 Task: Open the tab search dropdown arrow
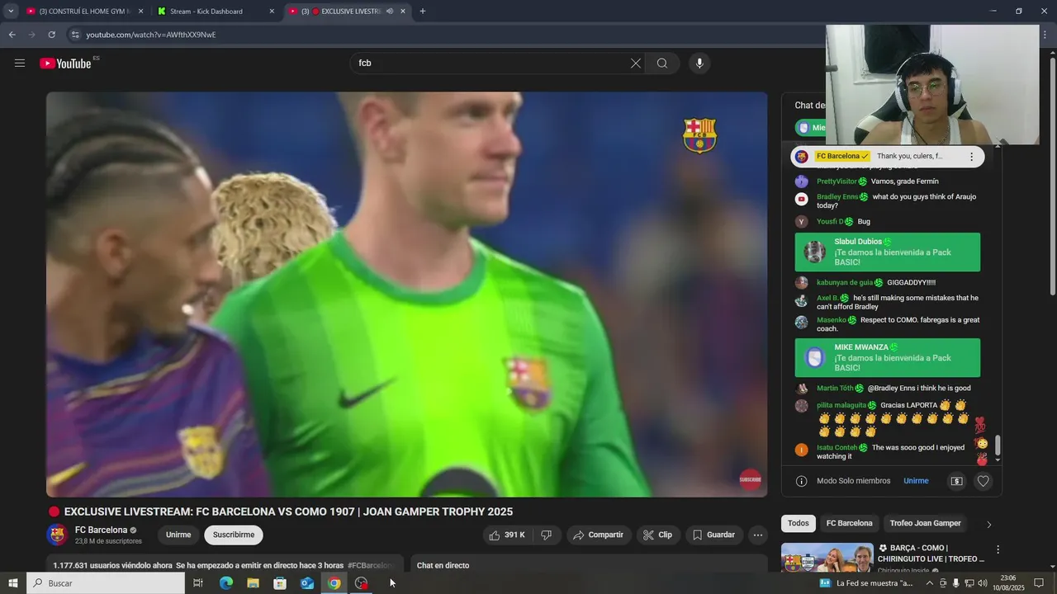[x=11, y=12]
